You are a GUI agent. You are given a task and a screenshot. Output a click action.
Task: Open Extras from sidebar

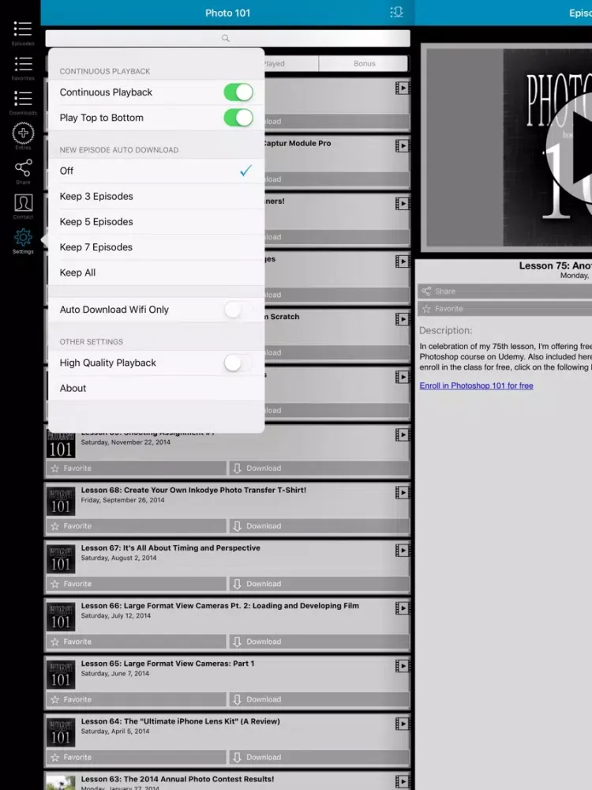tap(23, 135)
